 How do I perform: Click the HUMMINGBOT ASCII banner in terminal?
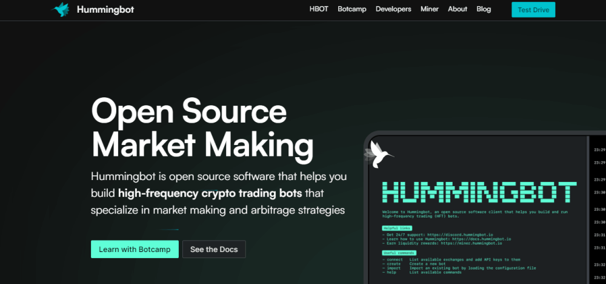[x=479, y=192]
